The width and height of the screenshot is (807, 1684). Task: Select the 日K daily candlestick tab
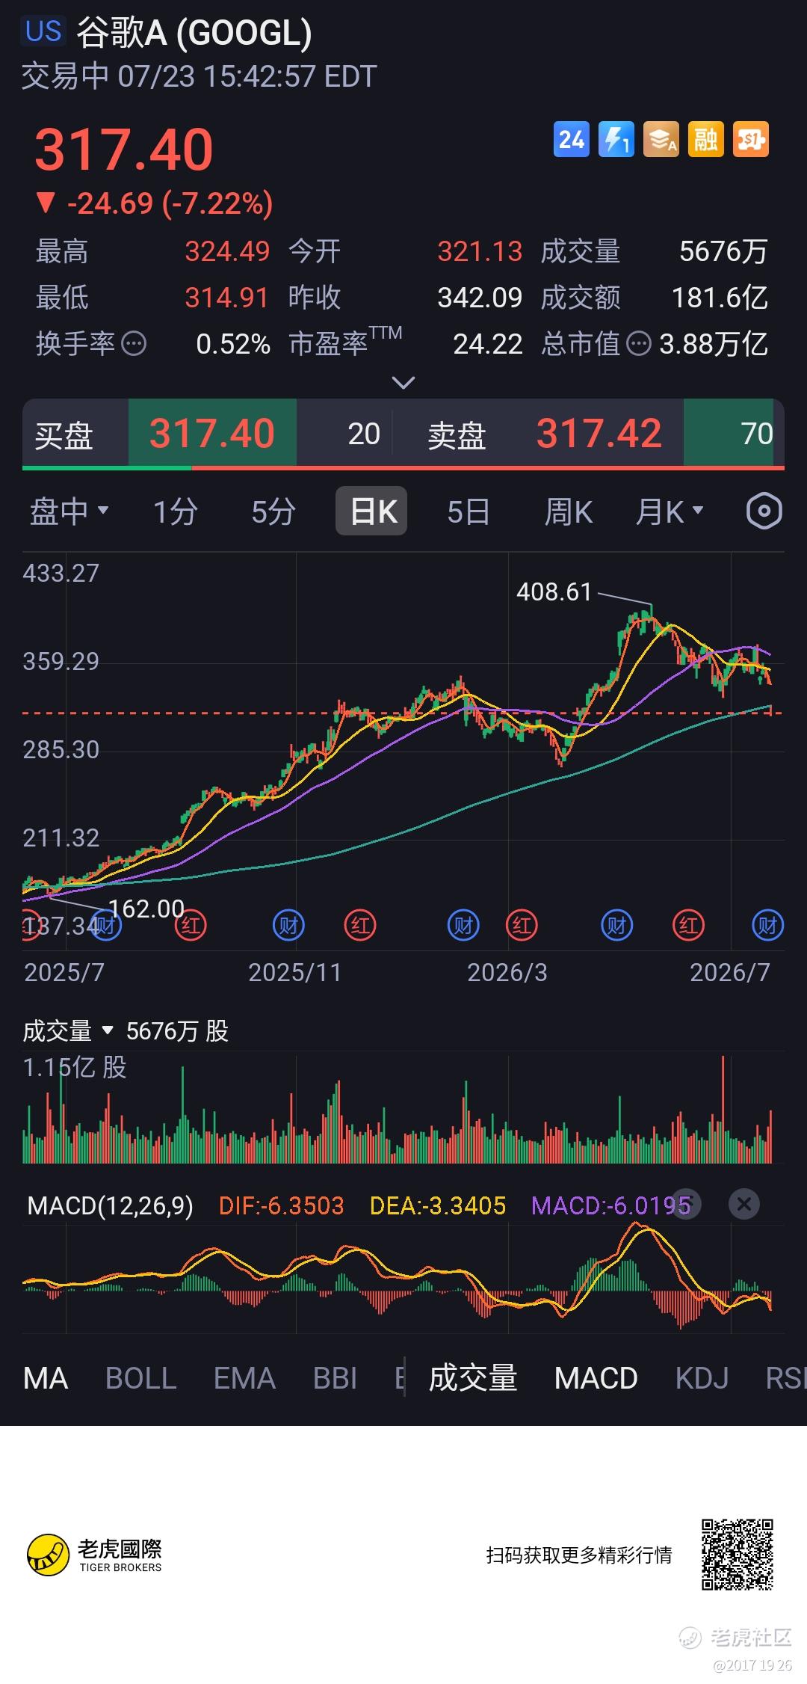[371, 511]
